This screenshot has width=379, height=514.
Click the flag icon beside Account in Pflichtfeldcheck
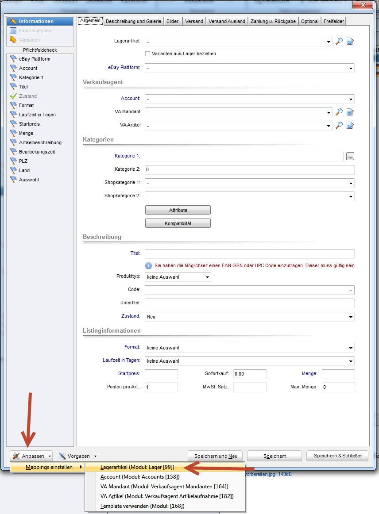tap(13, 68)
